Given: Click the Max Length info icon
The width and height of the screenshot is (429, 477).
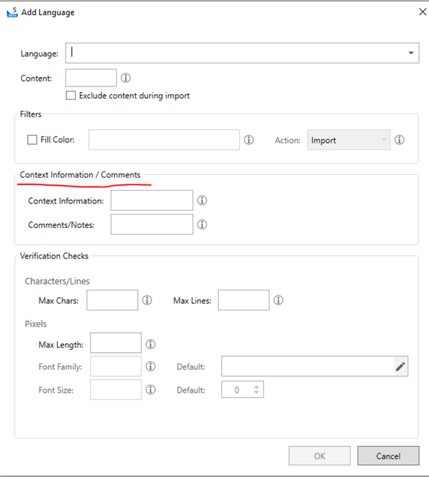Looking at the screenshot, I should point(151,344).
